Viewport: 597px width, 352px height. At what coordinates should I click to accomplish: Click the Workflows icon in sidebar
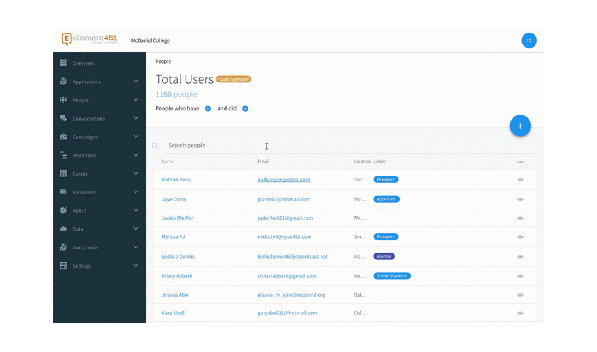pos(63,155)
